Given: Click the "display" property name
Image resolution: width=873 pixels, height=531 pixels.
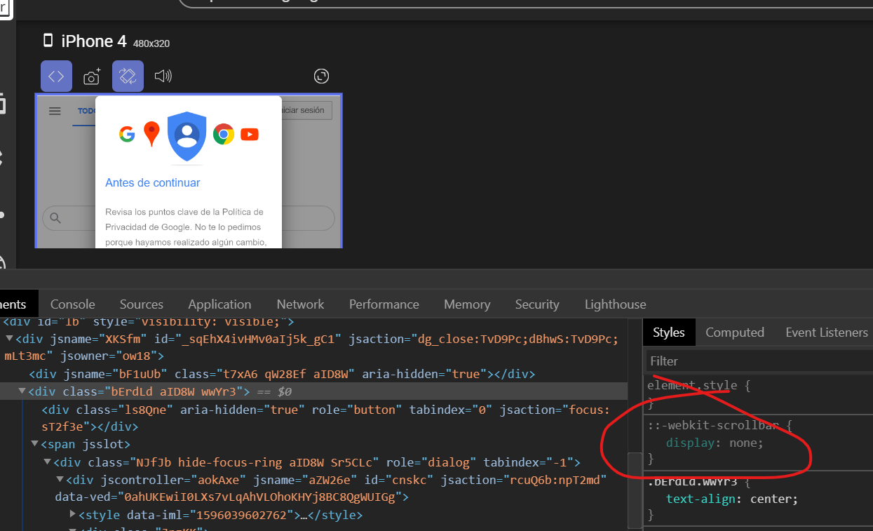Looking at the screenshot, I should tap(691, 443).
